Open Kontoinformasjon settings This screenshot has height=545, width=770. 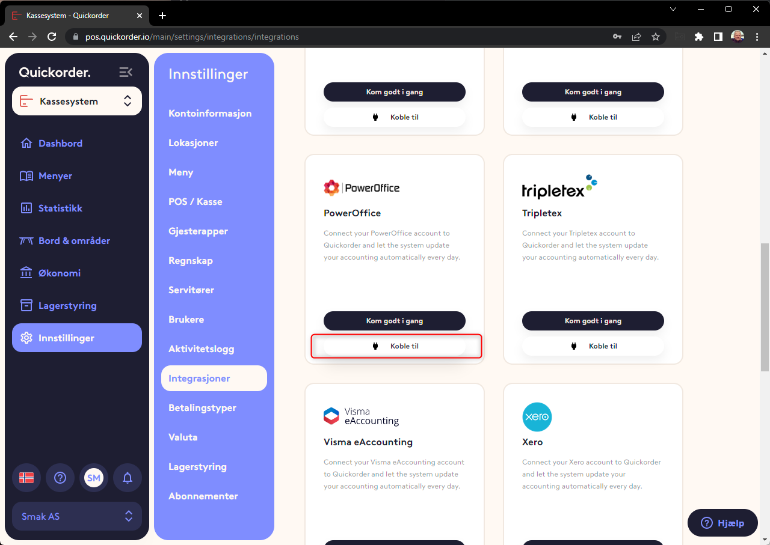click(x=210, y=113)
